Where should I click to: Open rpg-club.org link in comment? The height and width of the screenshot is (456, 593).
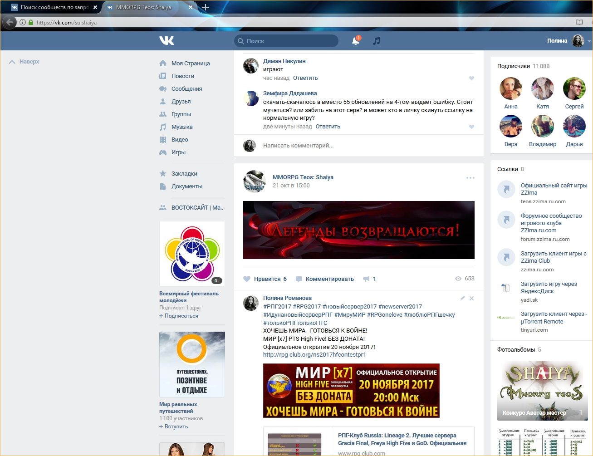tap(314, 355)
